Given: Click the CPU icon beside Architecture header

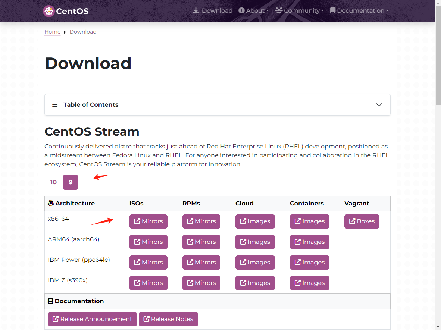Looking at the screenshot, I should (x=50, y=203).
